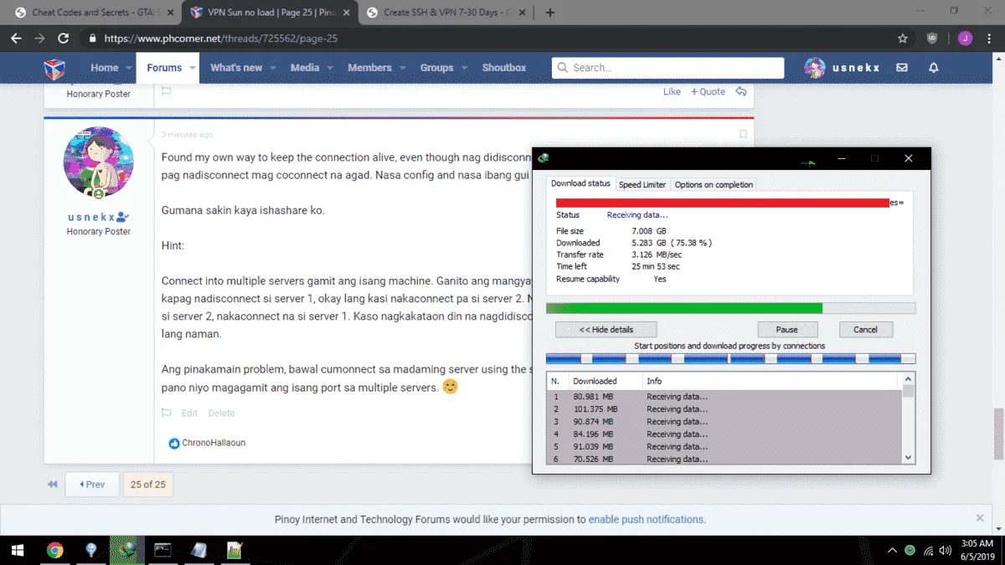The height and width of the screenshot is (565, 1005).
Task: Click the Like link
Action: click(672, 92)
